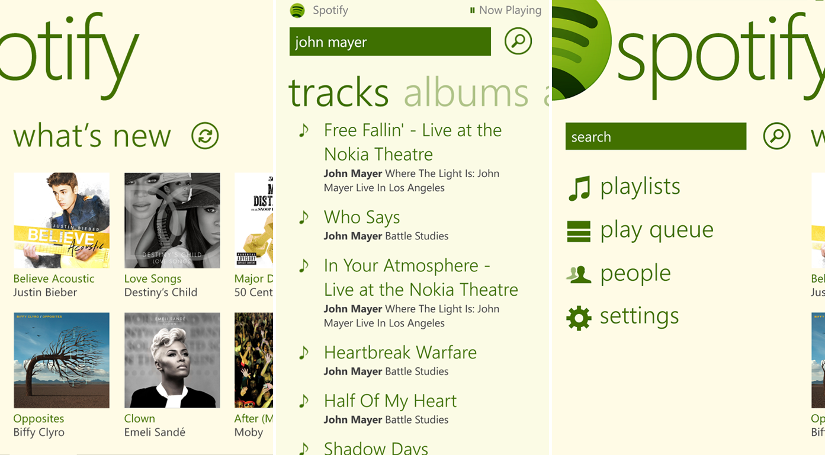Click the john mayer search field
Viewport: 825px width, 455px height.
(x=390, y=41)
